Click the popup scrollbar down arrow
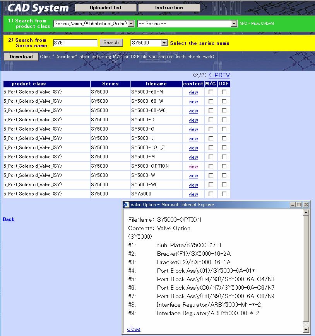315x336 pixels. pos(306,330)
